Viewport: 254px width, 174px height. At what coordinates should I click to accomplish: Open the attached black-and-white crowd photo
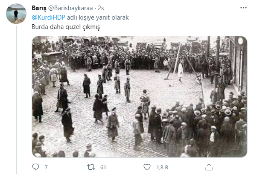point(140,97)
